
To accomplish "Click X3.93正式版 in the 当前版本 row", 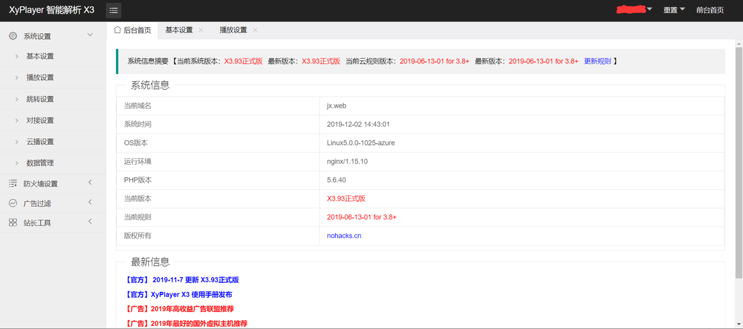I will point(346,199).
